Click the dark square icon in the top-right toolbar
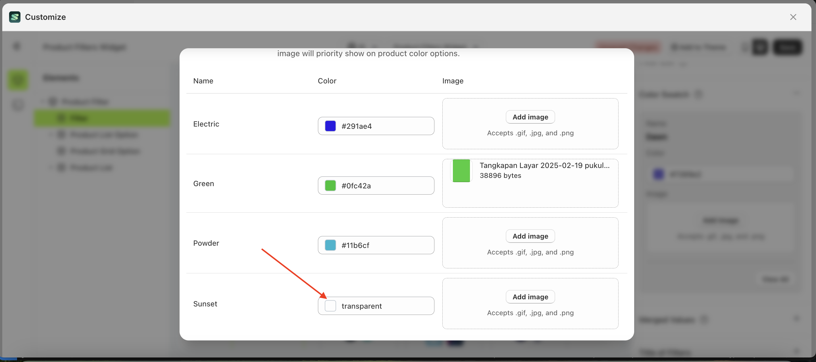This screenshot has height=362, width=816. click(760, 47)
